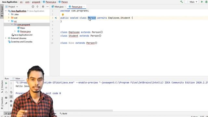This screenshot has height=117, width=208.
Task: Start debugging with the bug icon
Action: [206, 2]
